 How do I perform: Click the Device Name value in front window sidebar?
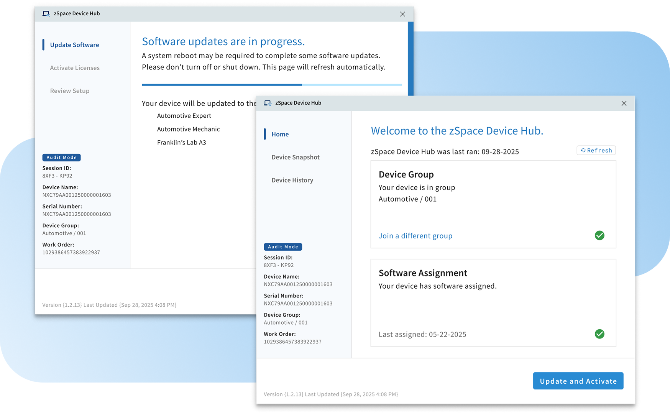point(298,284)
